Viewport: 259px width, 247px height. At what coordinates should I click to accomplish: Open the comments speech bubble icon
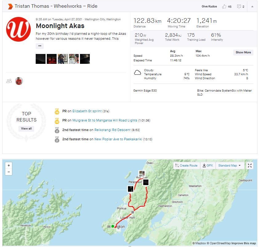coord(239,6)
